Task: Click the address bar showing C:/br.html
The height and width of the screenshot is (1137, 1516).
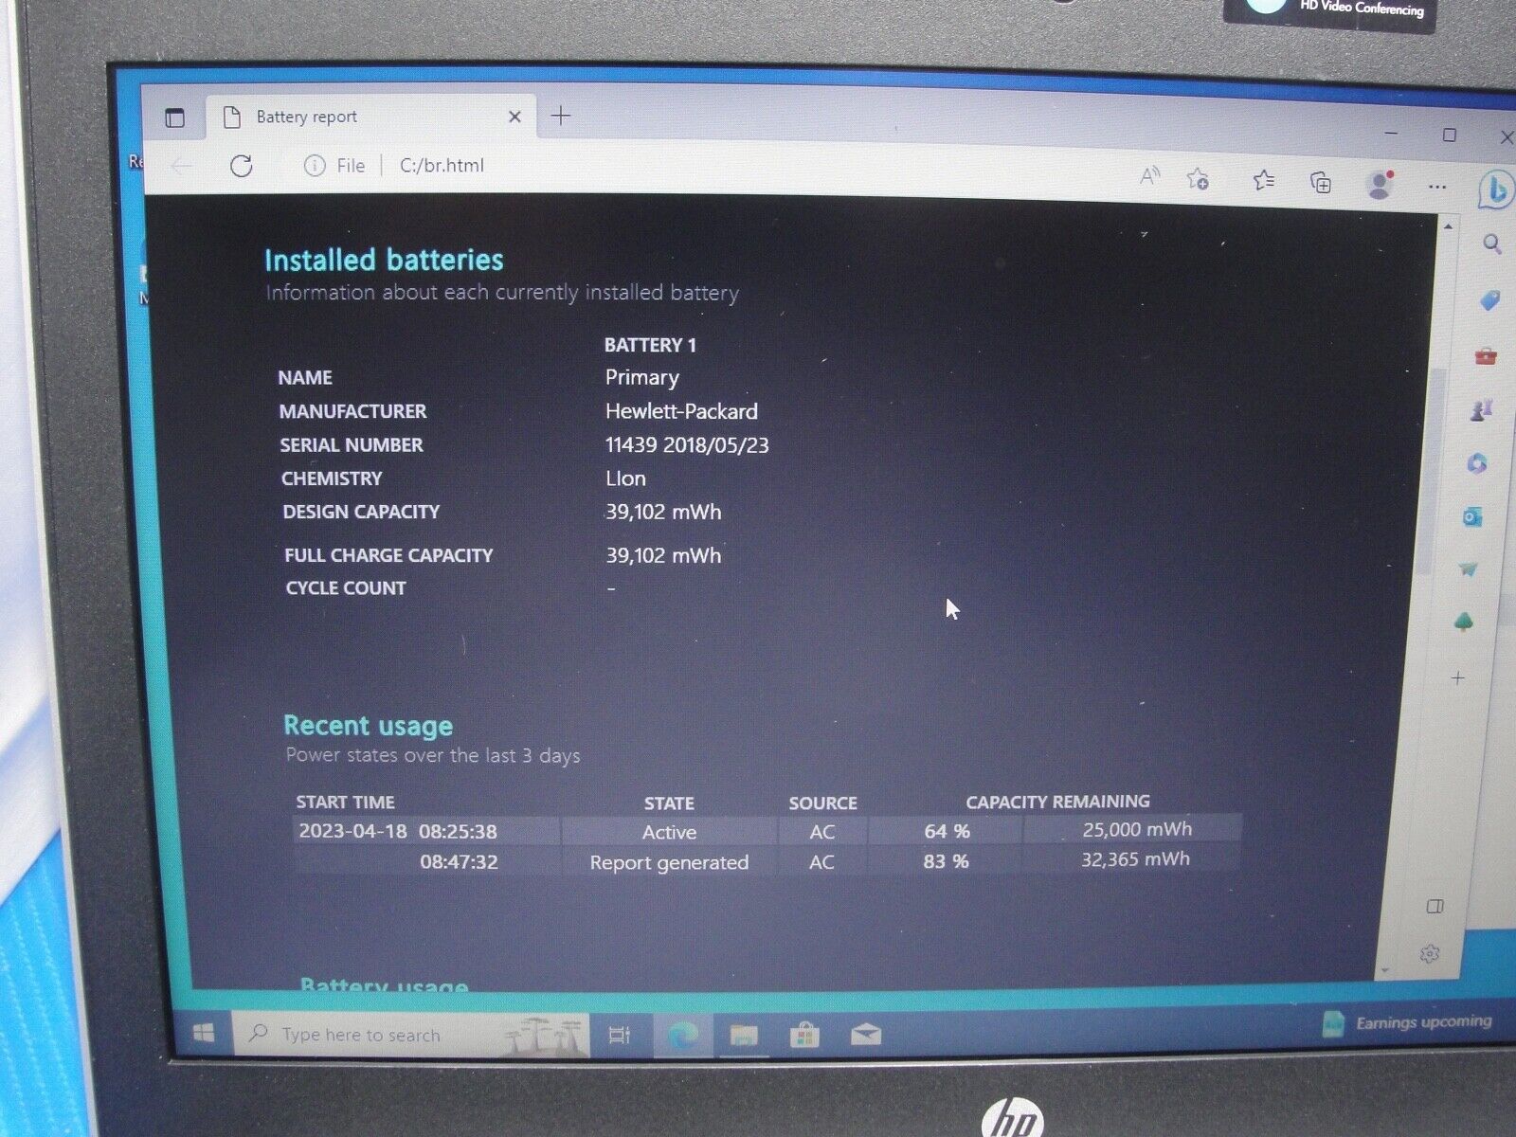Action: pyautogui.click(x=442, y=166)
